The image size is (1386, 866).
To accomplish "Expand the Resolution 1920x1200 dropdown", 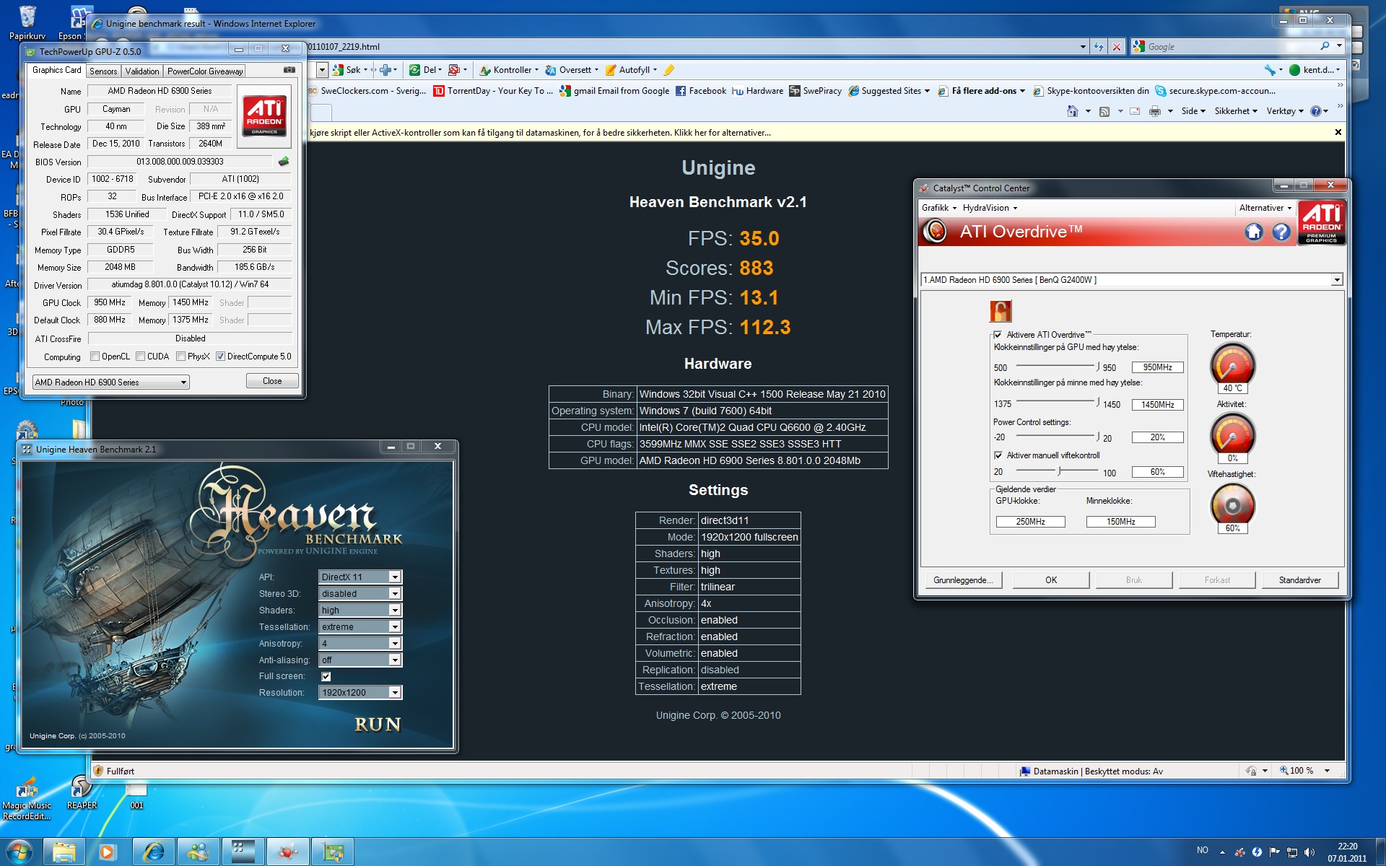I will [x=394, y=692].
